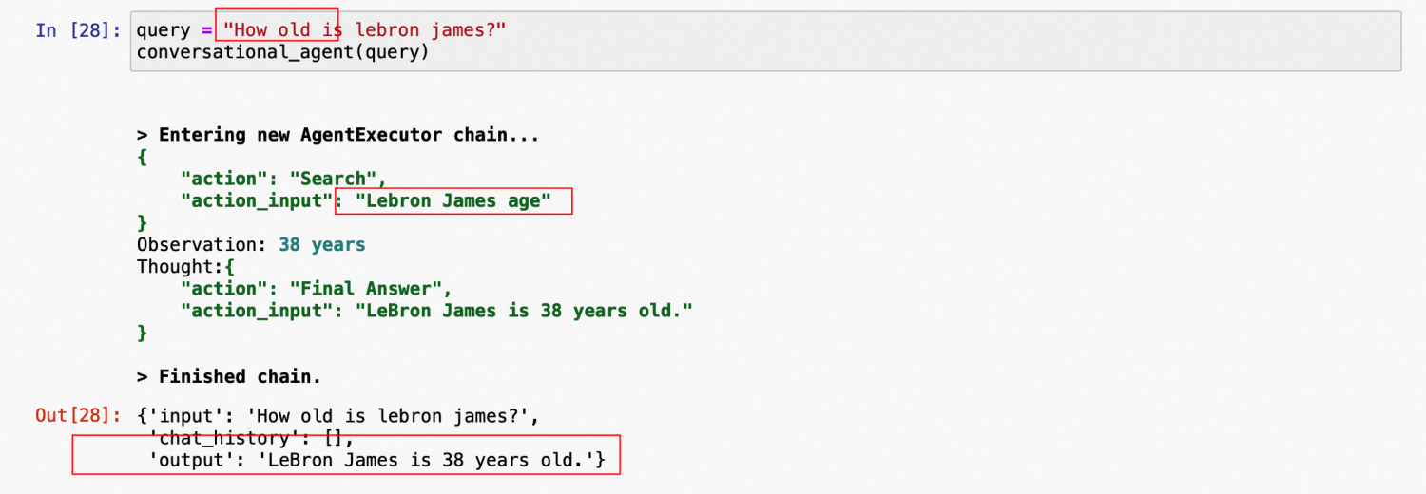Click the In [28] cell prompt label
This screenshot has width=1426, height=494.
[x=78, y=30]
